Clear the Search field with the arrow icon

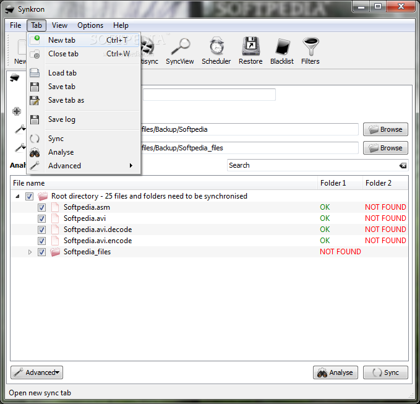pos(403,165)
